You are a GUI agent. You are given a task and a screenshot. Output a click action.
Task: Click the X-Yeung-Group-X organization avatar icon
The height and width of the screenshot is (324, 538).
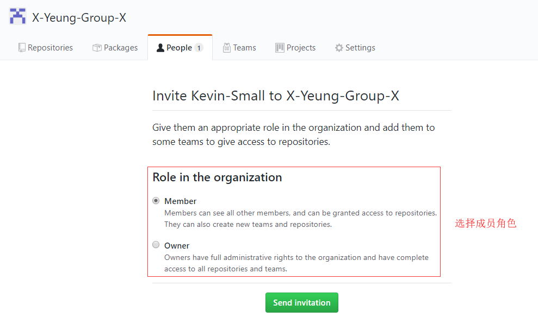point(17,16)
